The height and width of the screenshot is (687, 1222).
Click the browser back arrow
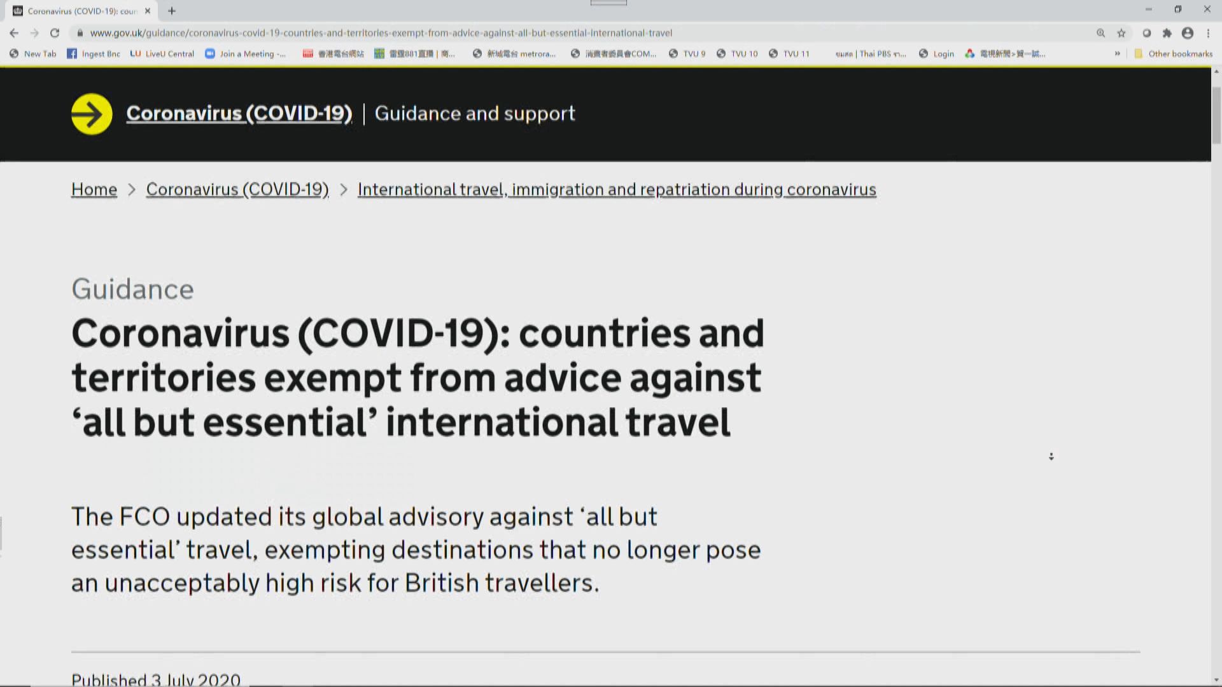coord(14,33)
